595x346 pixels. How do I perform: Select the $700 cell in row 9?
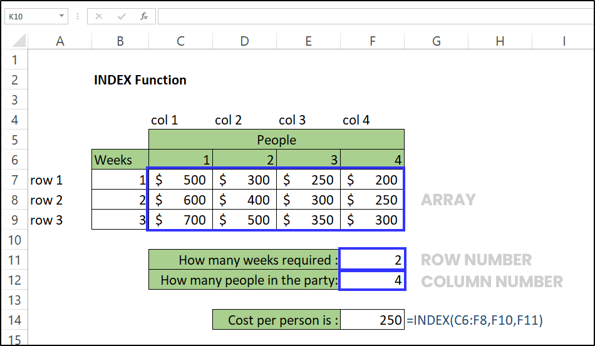180,220
